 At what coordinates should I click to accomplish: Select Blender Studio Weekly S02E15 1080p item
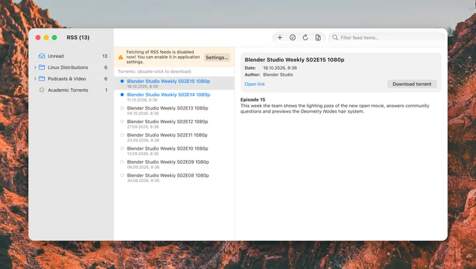coord(175,83)
